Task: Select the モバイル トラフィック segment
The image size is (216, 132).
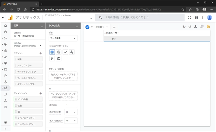Action: pos(28,78)
